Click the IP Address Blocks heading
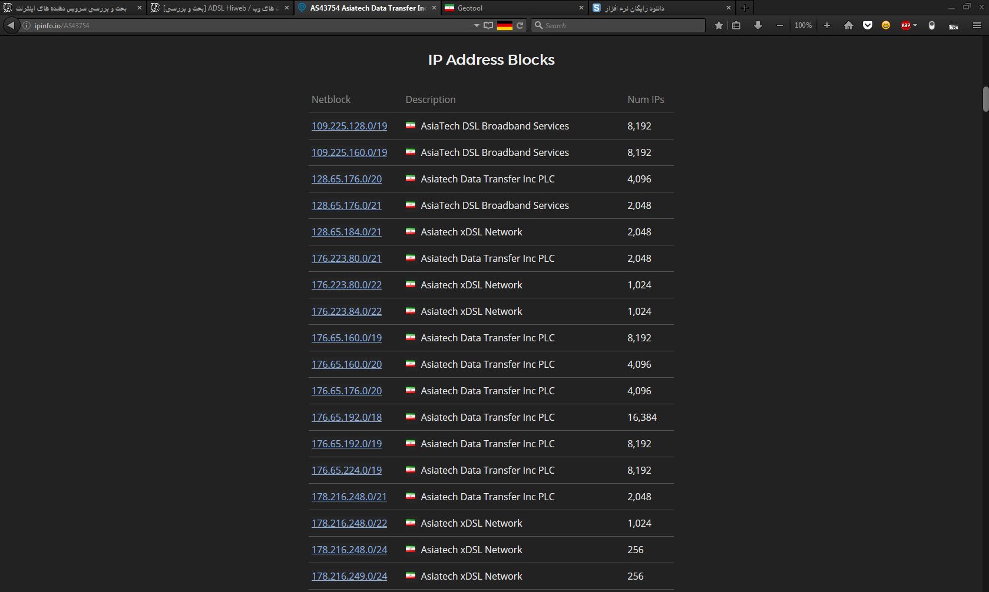989x592 pixels. (x=491, y=59)
